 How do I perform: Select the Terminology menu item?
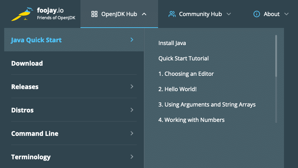74,157
